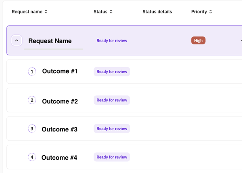Click the dashed circle numbered 4
Screen dimensions: 242x173
(x=32, y=157)
